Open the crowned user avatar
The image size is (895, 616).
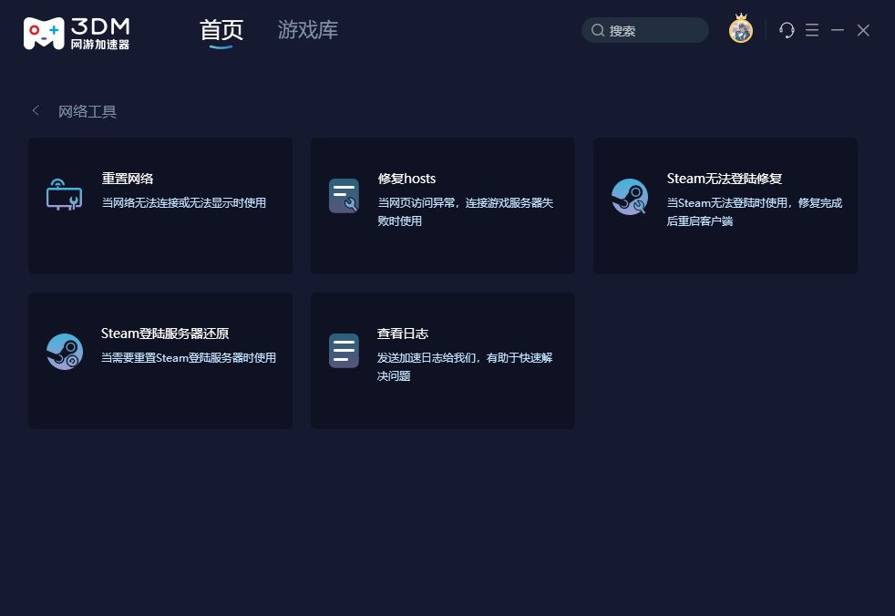coord(741,28)
